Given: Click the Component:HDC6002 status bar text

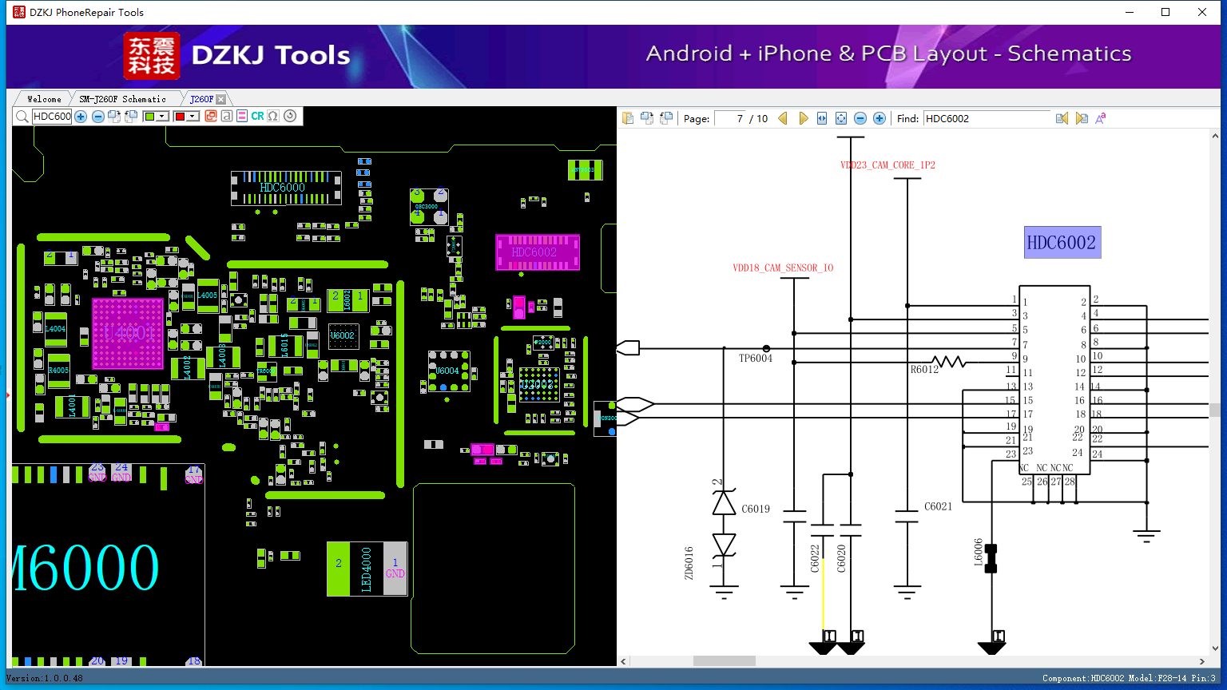Looking at the screenshot, I should point(1129,678).
